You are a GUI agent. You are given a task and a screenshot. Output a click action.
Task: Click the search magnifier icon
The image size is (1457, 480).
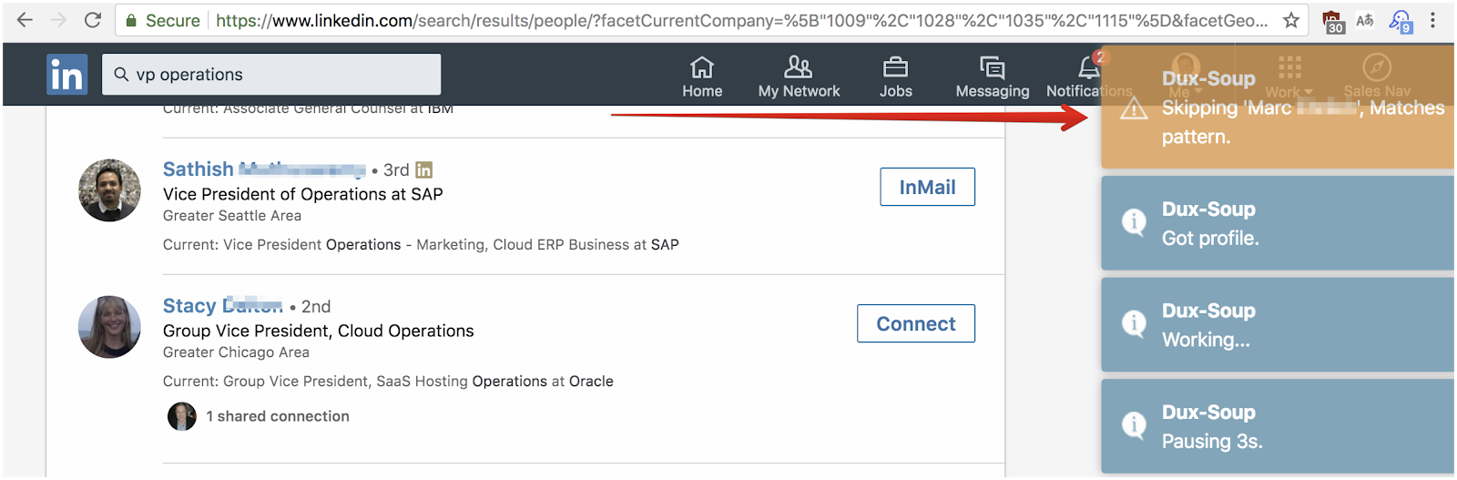click(x=121, y=75)
